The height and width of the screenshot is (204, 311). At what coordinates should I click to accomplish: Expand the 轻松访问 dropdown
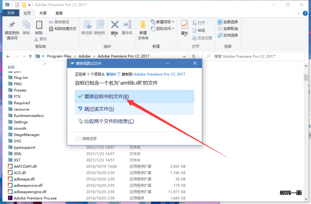click(x=163, y=29)
